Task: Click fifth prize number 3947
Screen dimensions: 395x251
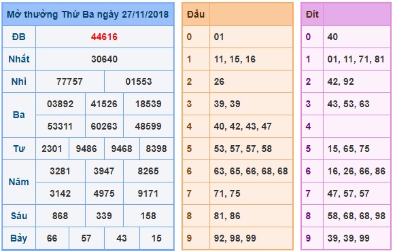Action: (104, 171)
